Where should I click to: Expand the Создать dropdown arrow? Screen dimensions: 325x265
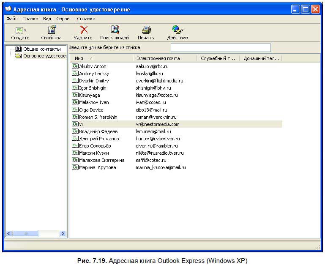(x=25, y=30)
